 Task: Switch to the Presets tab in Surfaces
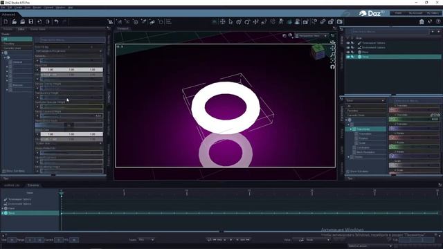tap(8, 29)
